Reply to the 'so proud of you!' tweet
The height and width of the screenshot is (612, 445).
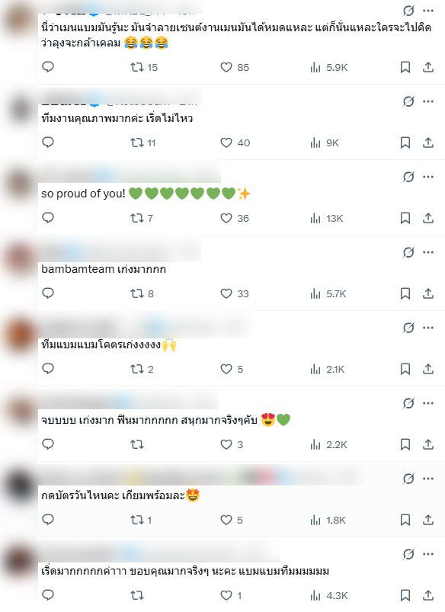coord(47,217)
